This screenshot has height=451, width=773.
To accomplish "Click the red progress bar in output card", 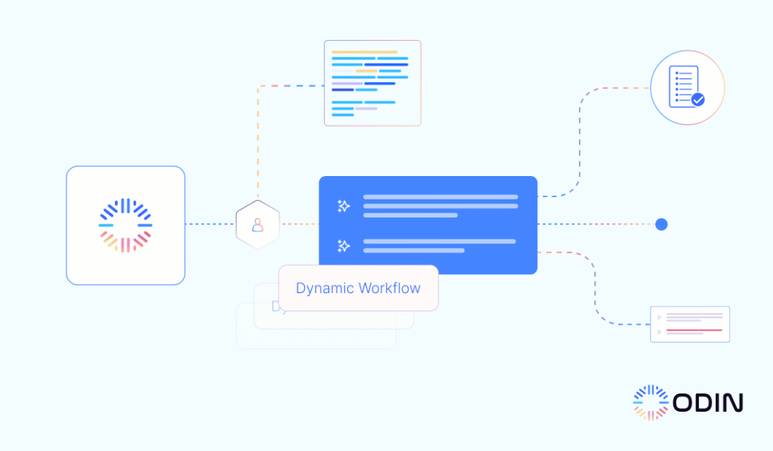I will point(694,330).
